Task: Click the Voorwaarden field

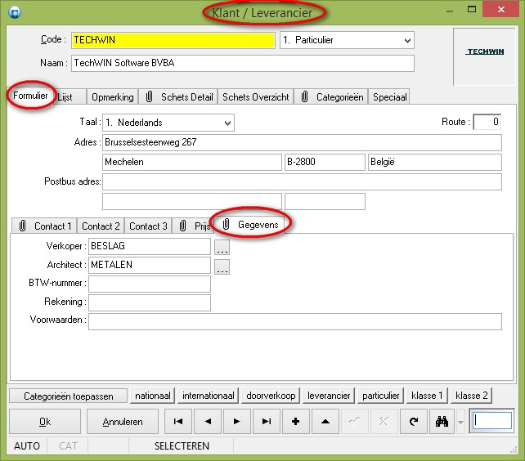Action: (295, 321)
